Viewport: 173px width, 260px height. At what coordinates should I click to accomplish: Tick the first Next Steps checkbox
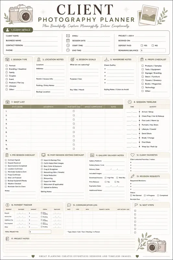135,211
